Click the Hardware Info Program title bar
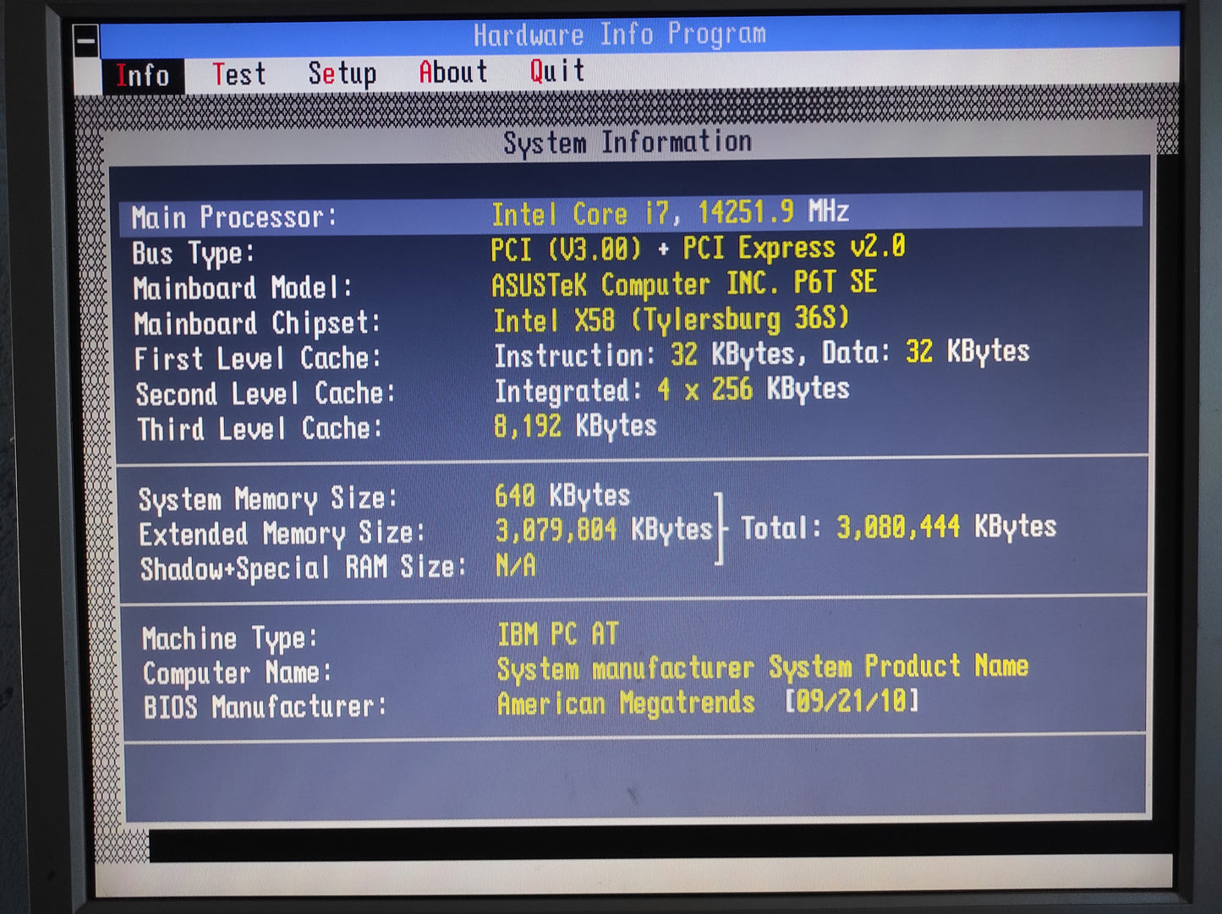The image size is (1222, 914). [x=620, y=35]
